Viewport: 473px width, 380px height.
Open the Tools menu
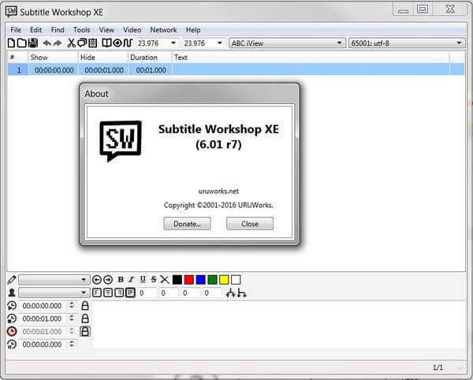click(x=82, y=30)
